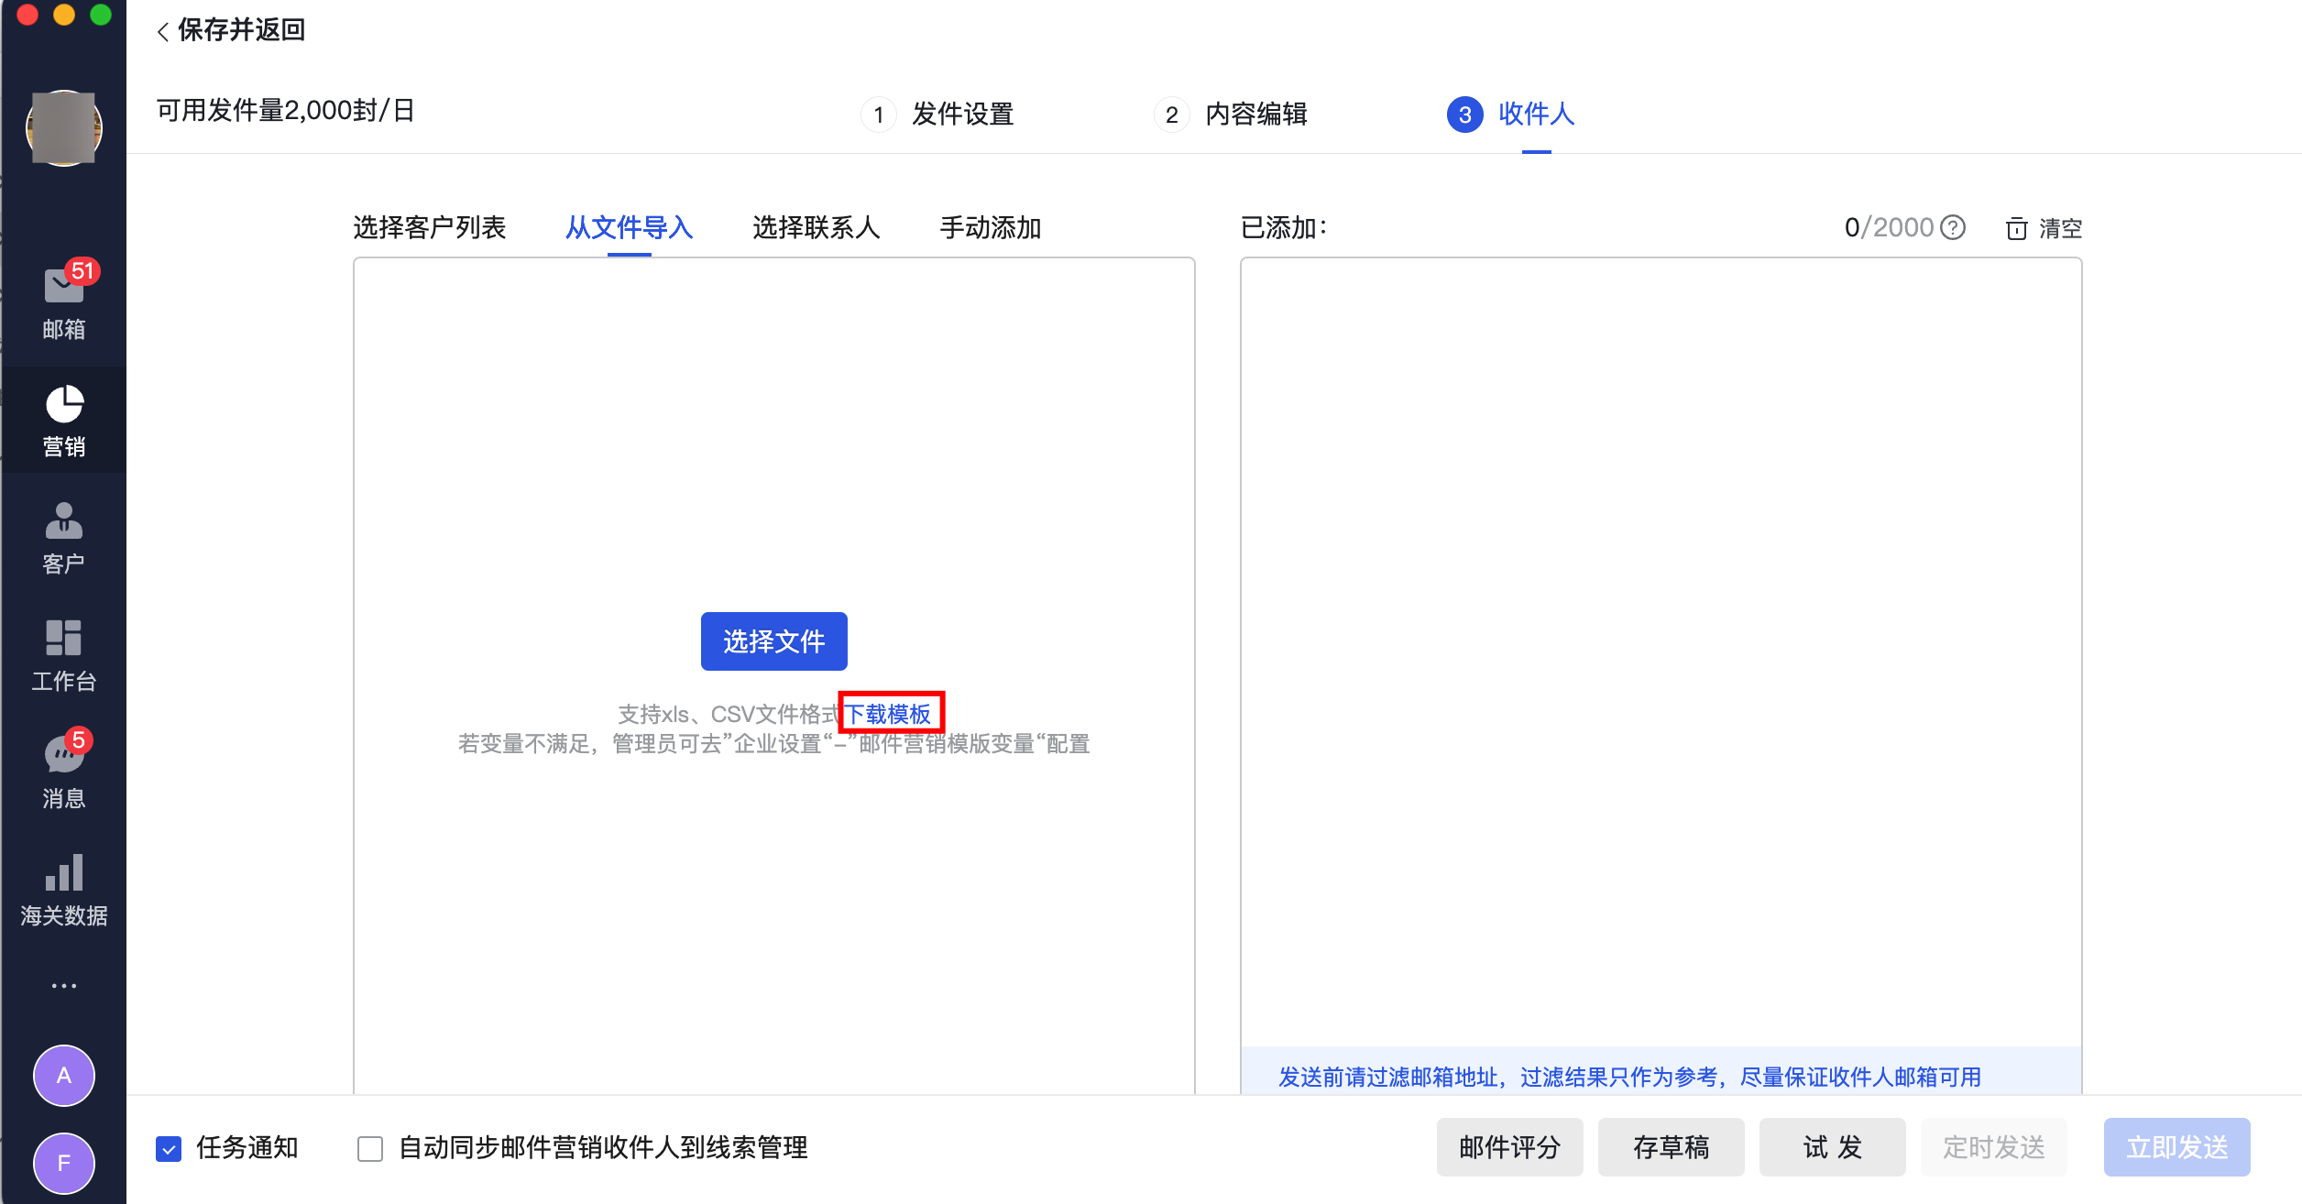Send immediately using 立即发送 button
The height and width of the screenshot is (1204, 2302).
(2176, 1147)
